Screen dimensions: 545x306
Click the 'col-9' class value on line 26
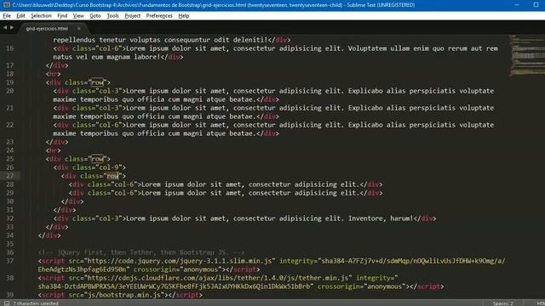click(x=109, y=167)
